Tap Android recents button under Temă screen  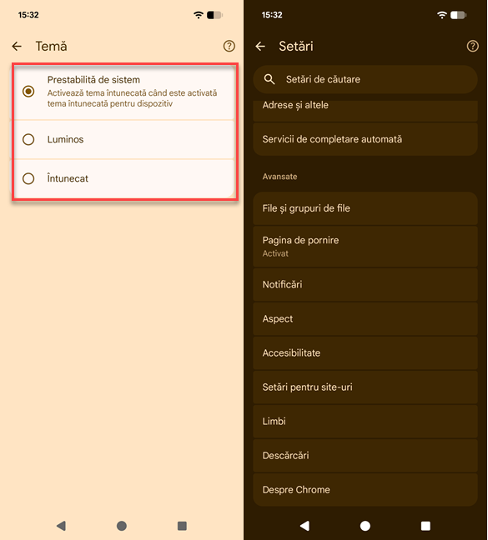tap(183, 526)
